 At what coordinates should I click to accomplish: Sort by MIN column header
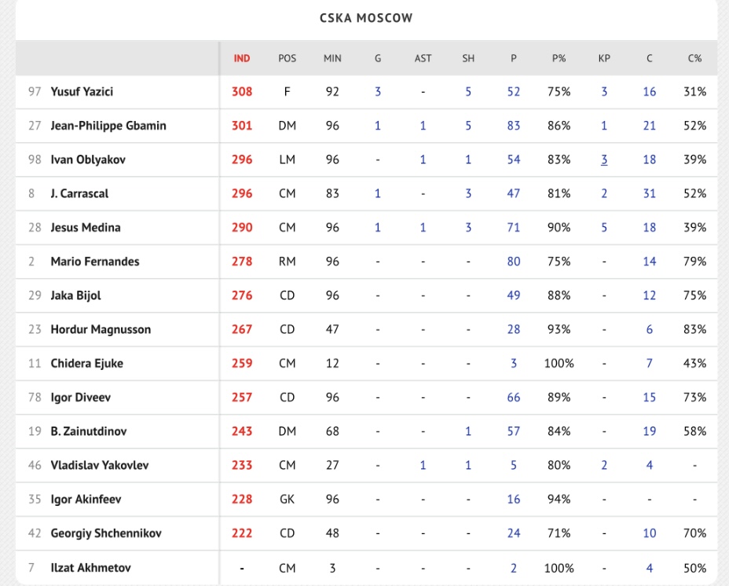(332, 59)
